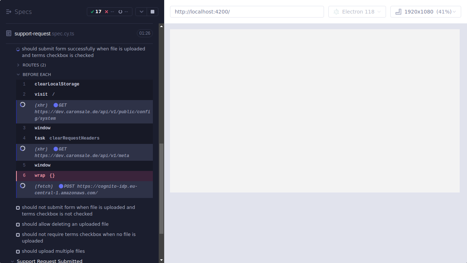Viewport: 467px width, 263px height.
Task: Click the status marker for 'should upload multiple files'
Action: coord(18,251)
